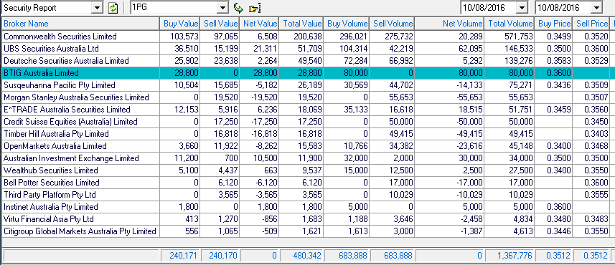Open the second 10/08/2016 date picker arrow
The image size is (615, 265).
[596, 8]
